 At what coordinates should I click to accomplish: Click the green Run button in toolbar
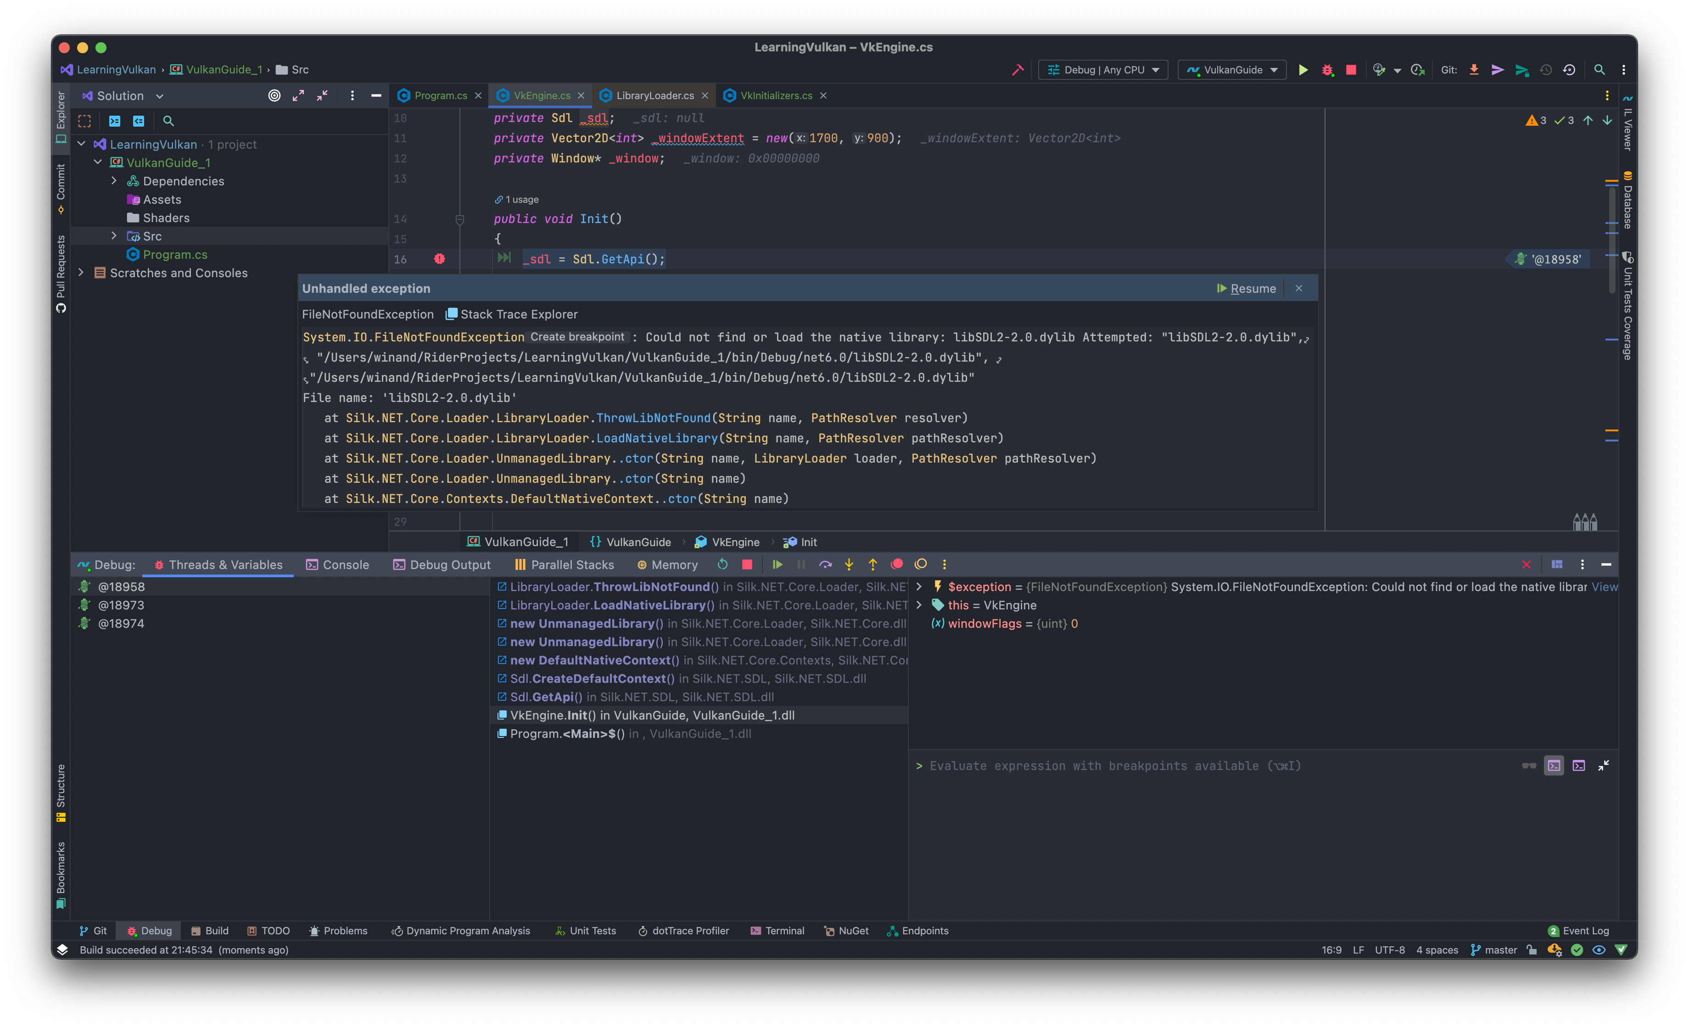(x=1303, y=70)
